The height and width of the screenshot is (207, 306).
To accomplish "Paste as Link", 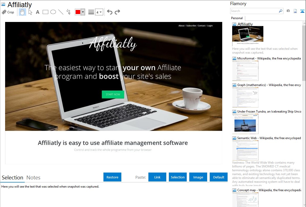I will click(157, 177).
